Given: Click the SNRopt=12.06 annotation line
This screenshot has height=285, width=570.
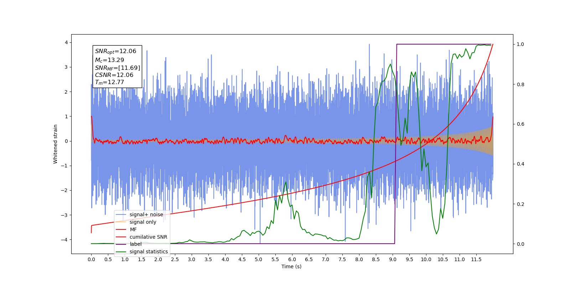Looking at the screenshot, I should [115, 51].
